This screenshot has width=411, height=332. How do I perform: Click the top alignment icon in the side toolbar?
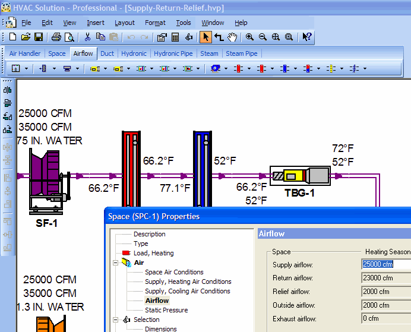7,90
